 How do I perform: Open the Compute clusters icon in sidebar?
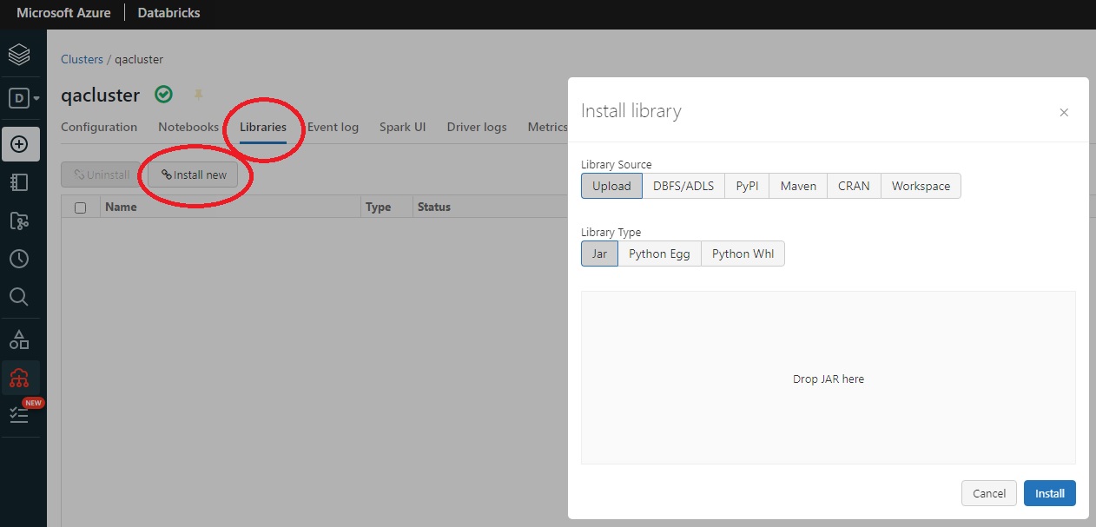click(x=20, y=379)
